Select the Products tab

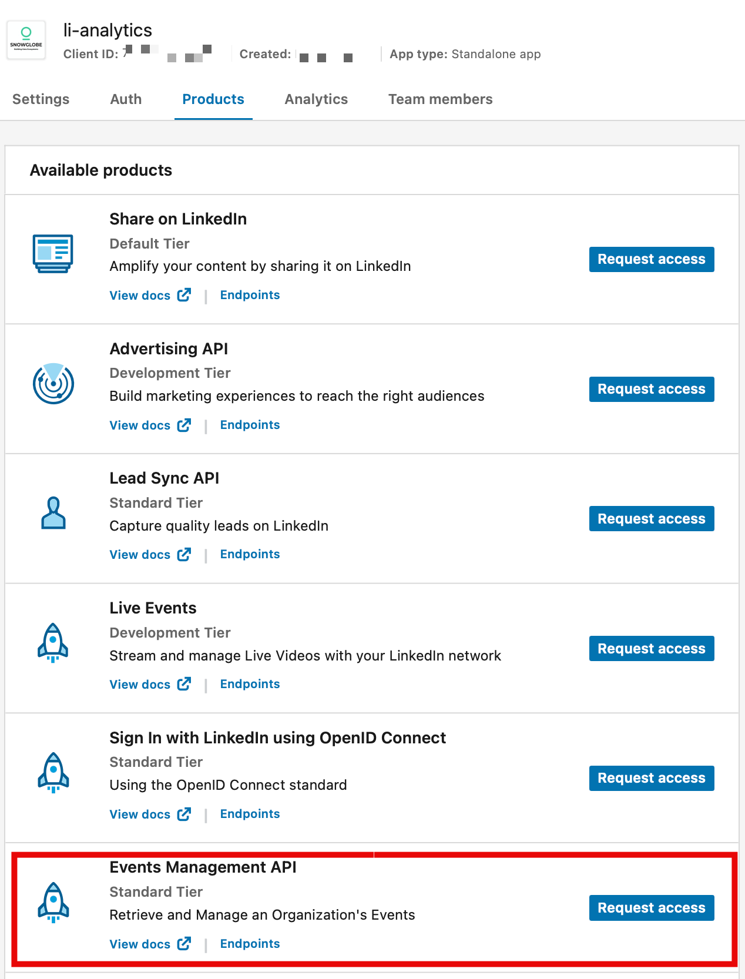tap(213, 99)
